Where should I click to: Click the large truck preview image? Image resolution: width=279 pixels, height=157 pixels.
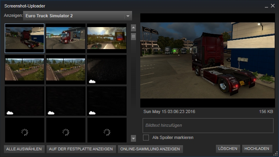pos(207,60)
